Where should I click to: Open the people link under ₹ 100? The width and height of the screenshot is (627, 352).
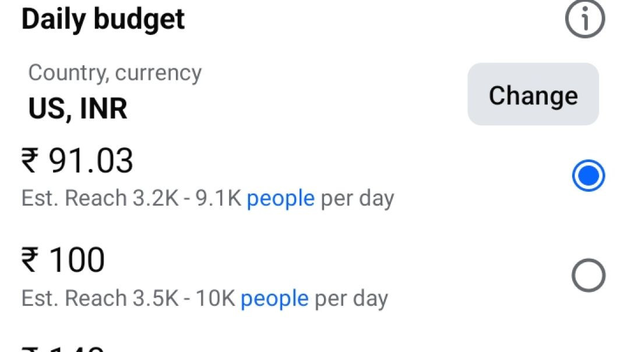click(274, 299)
